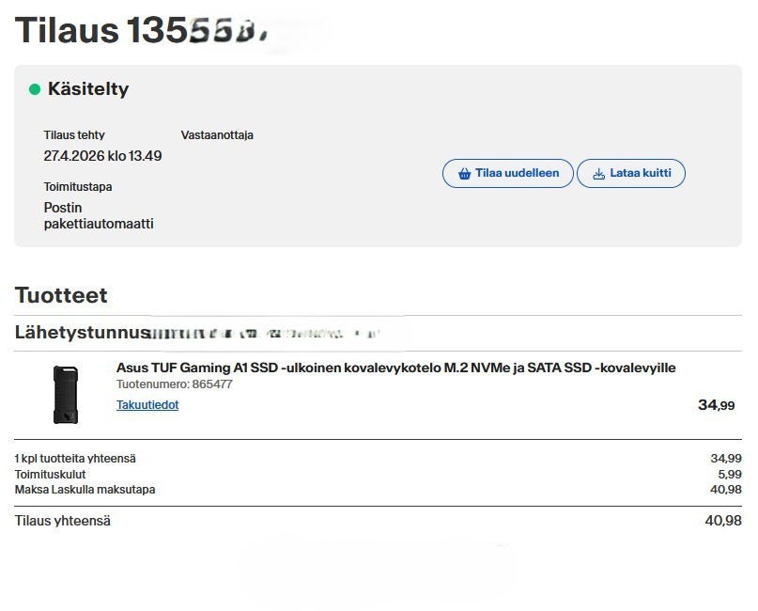Screen dimensions: 758x611
Task: Click the blurred Lähetystunnus tracking number
Action: 265,334
